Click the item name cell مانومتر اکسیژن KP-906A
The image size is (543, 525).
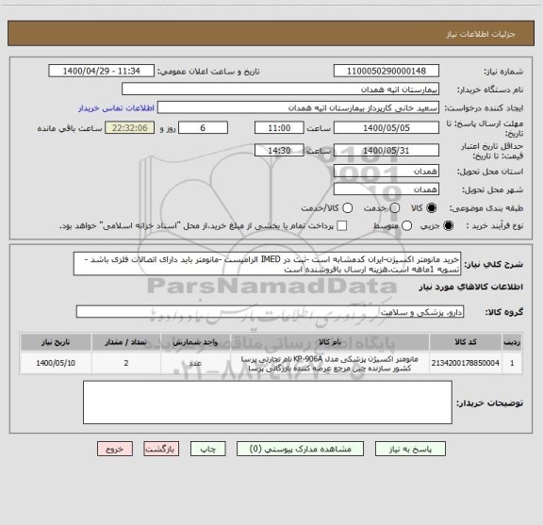[330, 363]
